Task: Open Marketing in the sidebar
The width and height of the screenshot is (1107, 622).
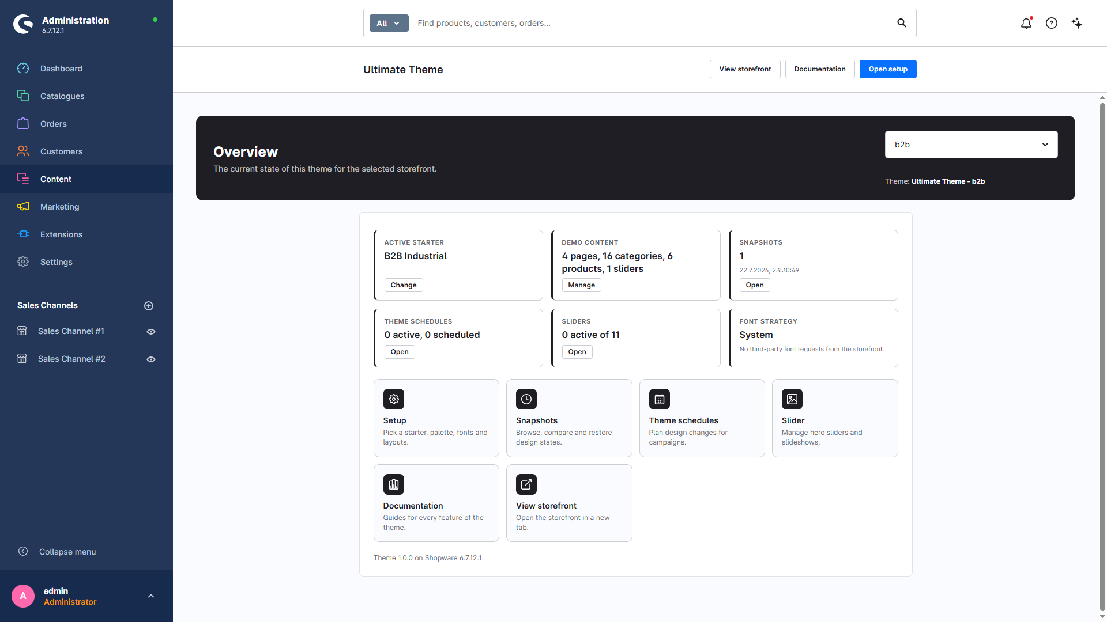Action: point(86,207)
